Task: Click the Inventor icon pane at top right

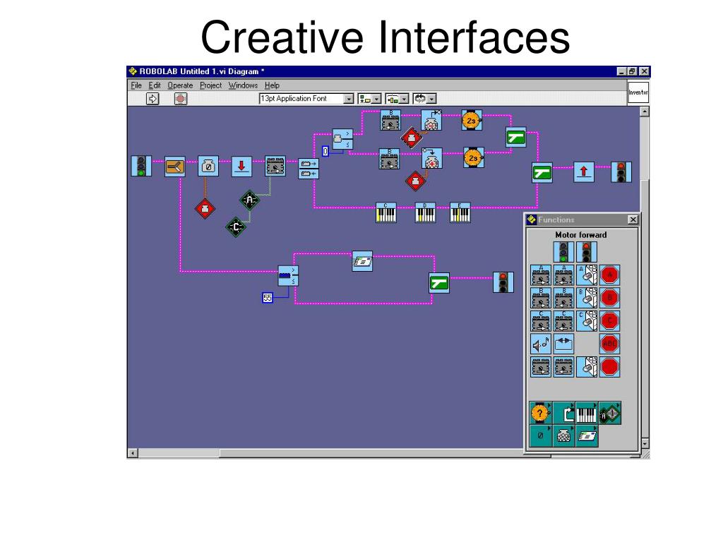Action: click(x=638, y=92)
